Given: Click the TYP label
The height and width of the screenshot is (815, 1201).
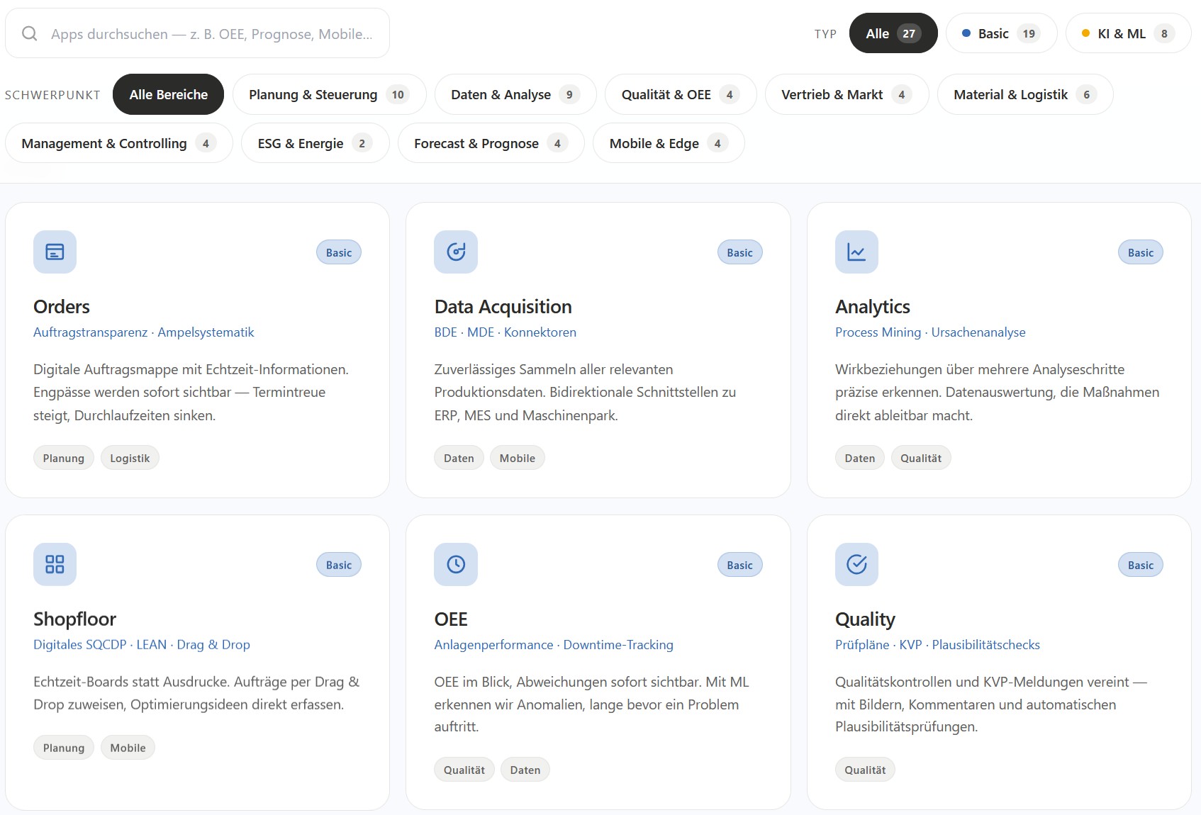Looking at the screenshot, I should click(x=825, y=34).
